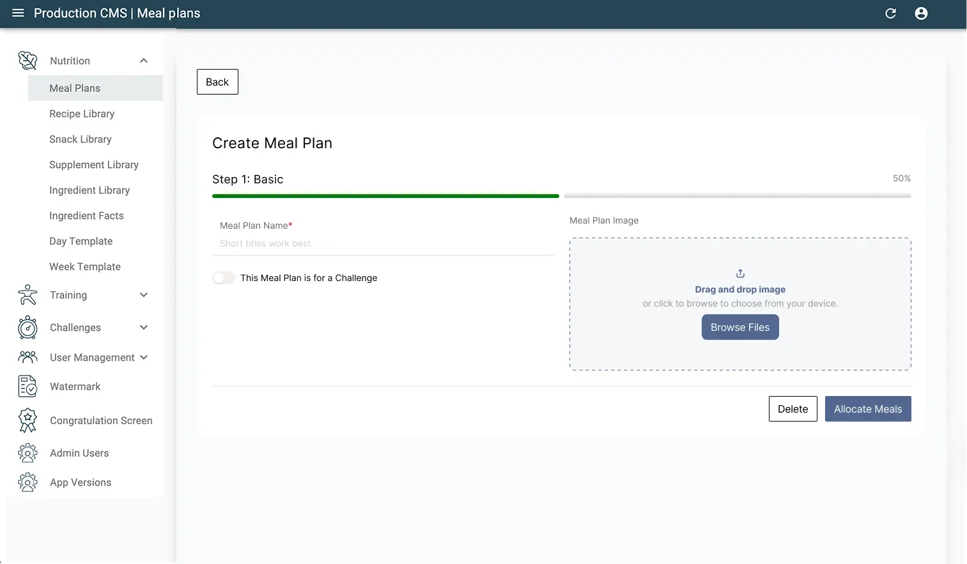
Task: Open Watermark menu label
Action: coord(75,386)
